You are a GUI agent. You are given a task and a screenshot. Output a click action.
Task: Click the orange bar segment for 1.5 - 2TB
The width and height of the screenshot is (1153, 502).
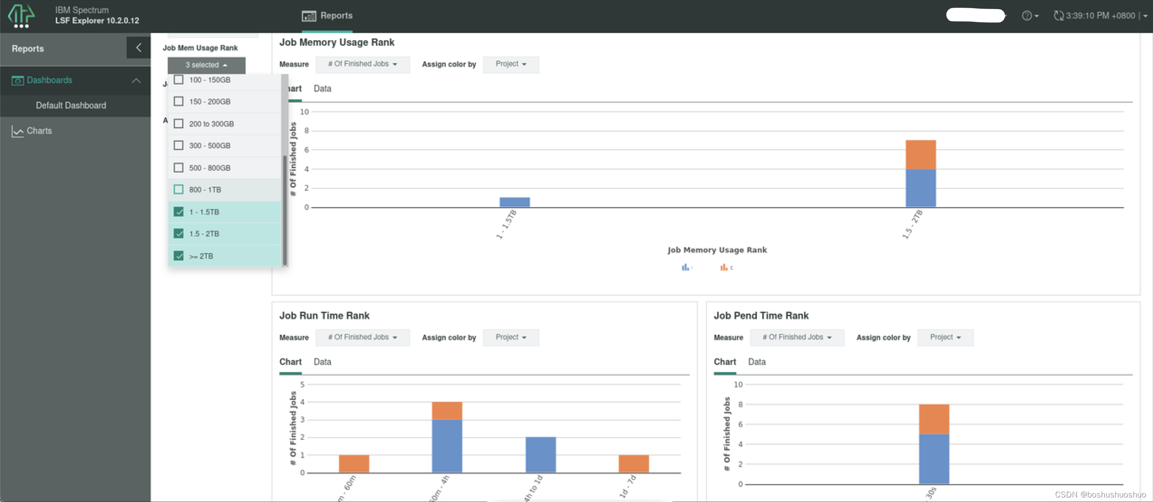(x=920, y=154)
